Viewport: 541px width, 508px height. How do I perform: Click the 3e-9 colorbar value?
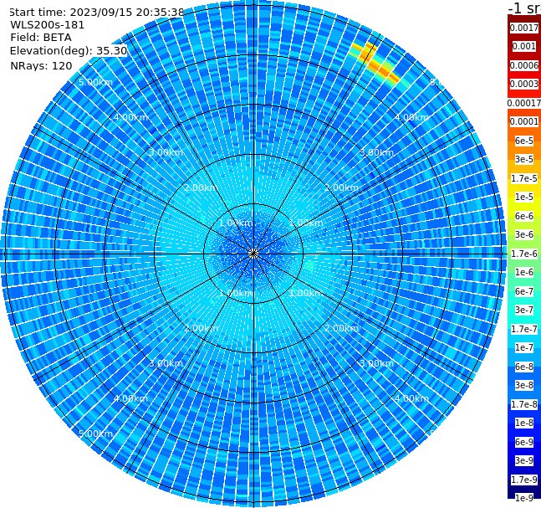click(524, 460)
